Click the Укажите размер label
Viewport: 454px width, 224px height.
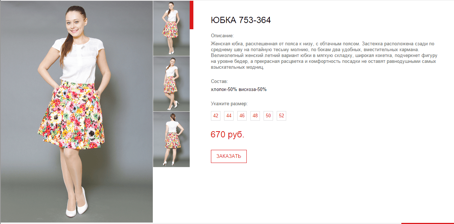point(229,104)
